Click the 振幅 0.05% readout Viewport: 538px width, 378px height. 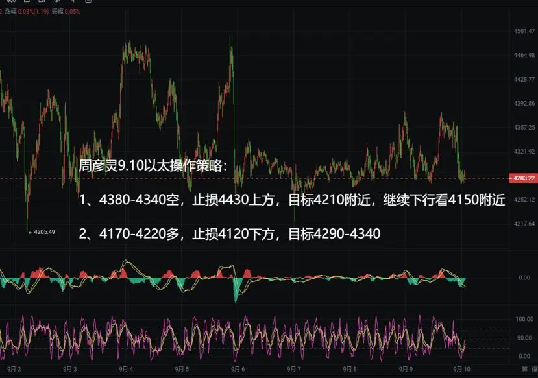click(x=66, y=11)
